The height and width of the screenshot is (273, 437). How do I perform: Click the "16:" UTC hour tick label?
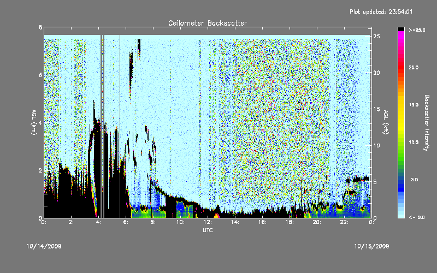coord(262,222)
